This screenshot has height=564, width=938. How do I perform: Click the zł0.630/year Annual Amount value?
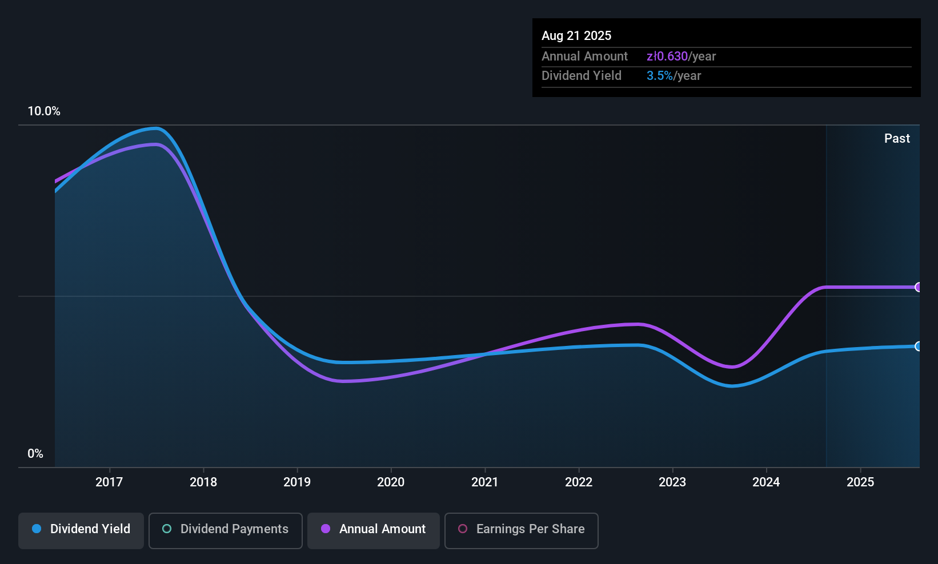click(681, 56)
